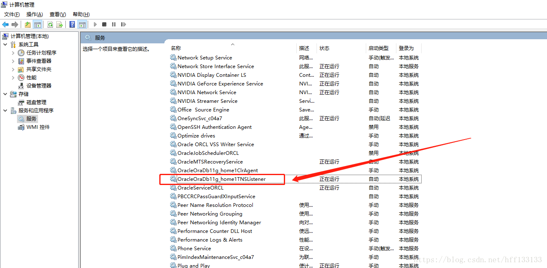Select Performance Counter DLL Host name

click(215, 231)
